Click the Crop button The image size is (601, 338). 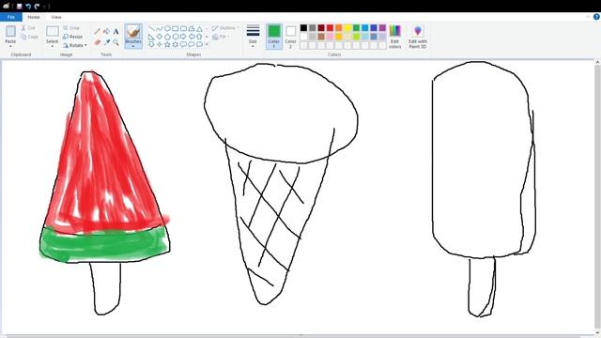tap(71, 28)
